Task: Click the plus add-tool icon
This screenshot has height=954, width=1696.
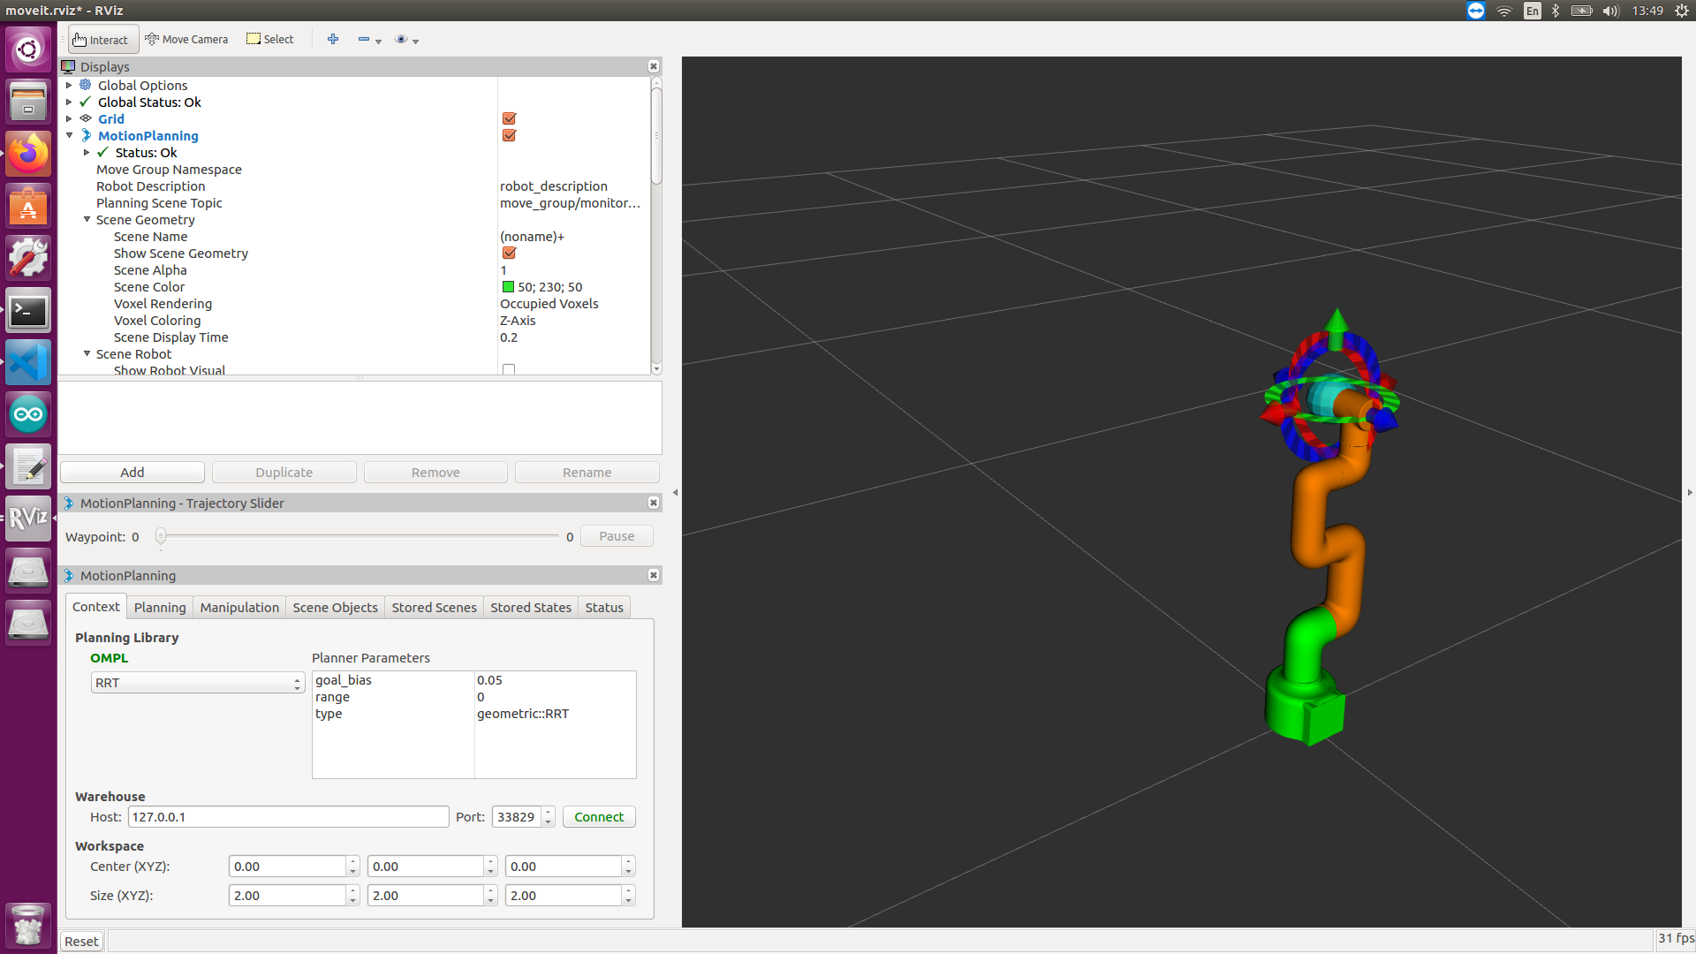Action: [x=333, y=40]
